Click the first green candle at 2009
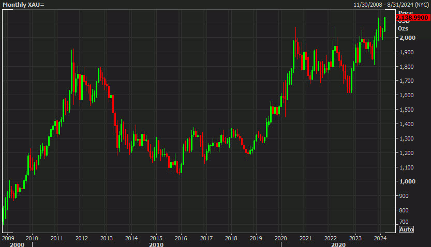The height and width of the screenshot is (247, 431). click(3, 214)
